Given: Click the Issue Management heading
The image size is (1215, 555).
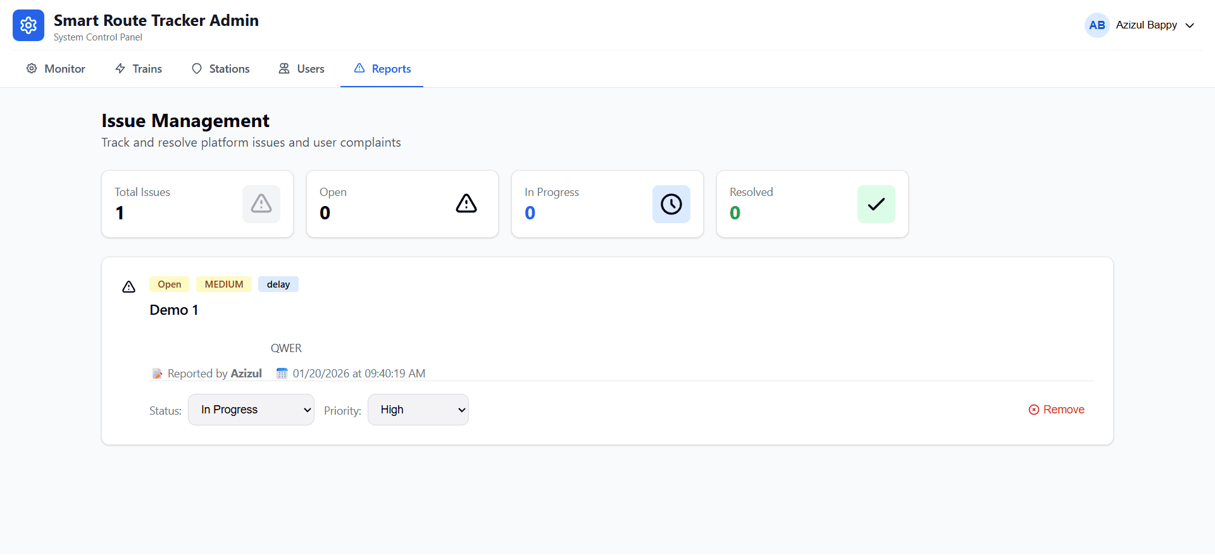Looking at the screenshot, I should pos(185,121).
